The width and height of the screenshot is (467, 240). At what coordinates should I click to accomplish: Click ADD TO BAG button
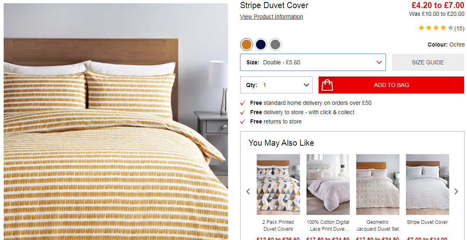pyautogui.click(x=391, y=85)
